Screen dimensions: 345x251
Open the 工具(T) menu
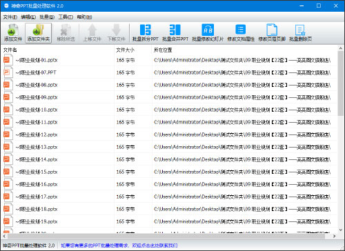coord(66,17)
